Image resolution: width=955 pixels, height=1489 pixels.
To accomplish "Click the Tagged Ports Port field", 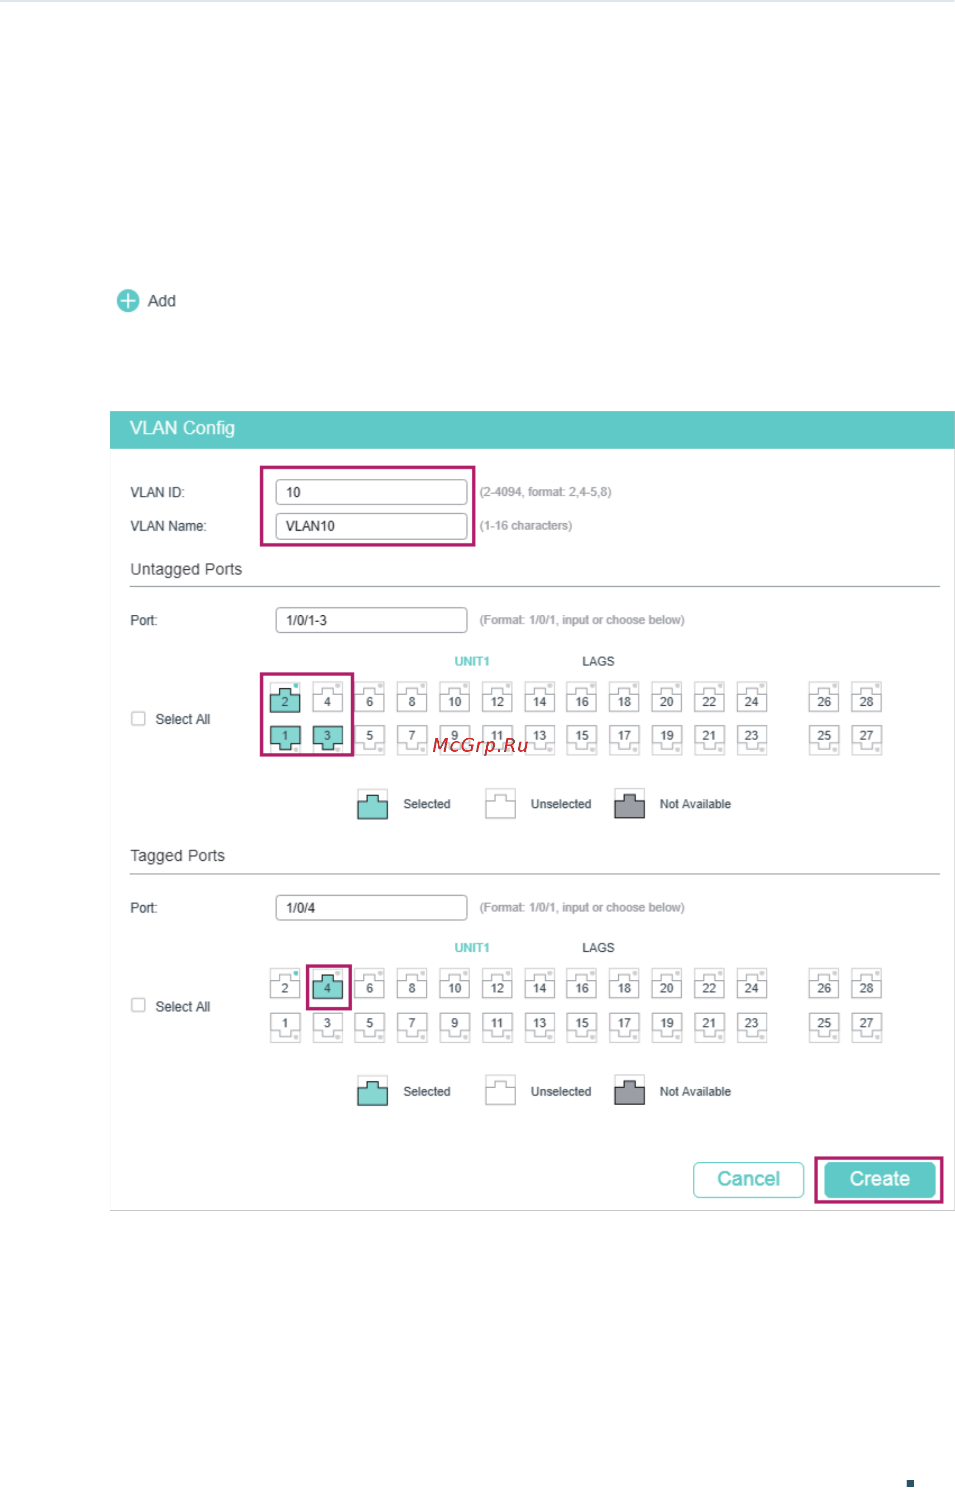I will click(x=372, y=907).
